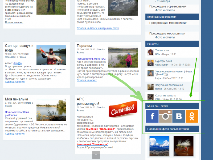Follow the Ссылка на отчет link under Перелом
Viewport: 213px width, 160px height.
(x=87, y=80)
